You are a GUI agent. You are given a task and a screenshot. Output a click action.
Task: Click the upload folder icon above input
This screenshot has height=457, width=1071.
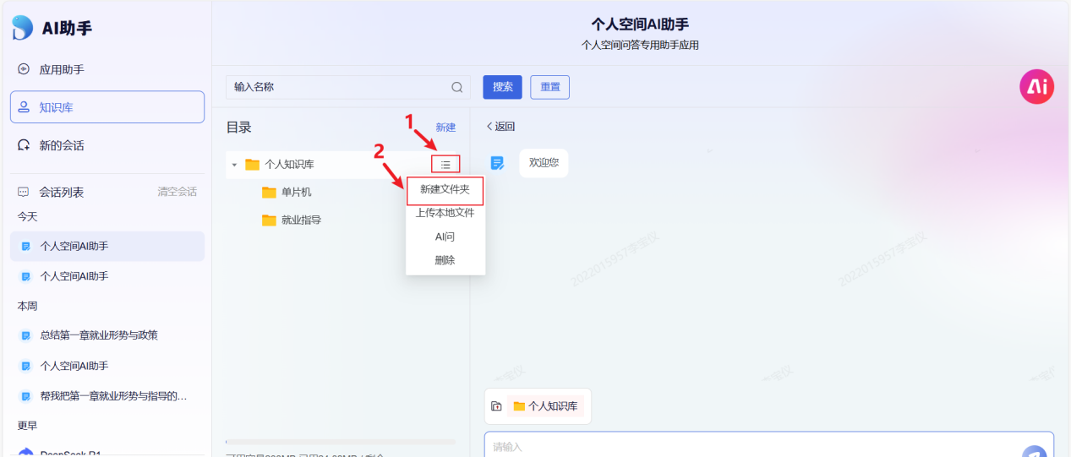[496, 406]
